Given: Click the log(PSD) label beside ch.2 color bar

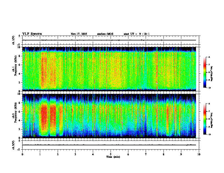Looking at the screenshot, I should pos(212,120).
